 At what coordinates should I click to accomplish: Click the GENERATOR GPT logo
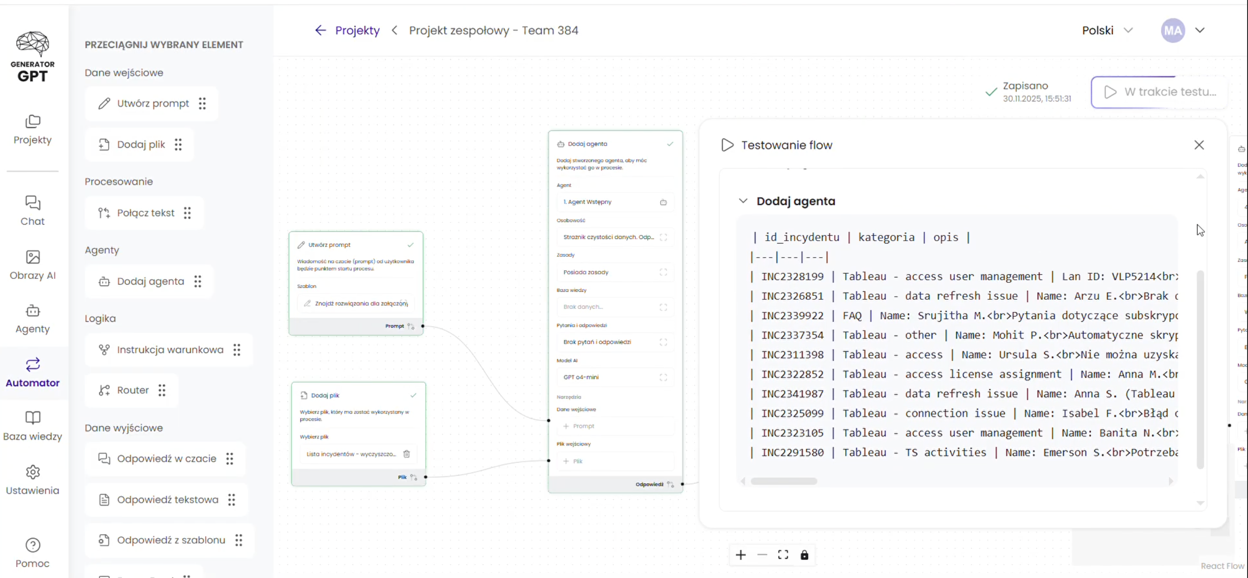[33, 57]
